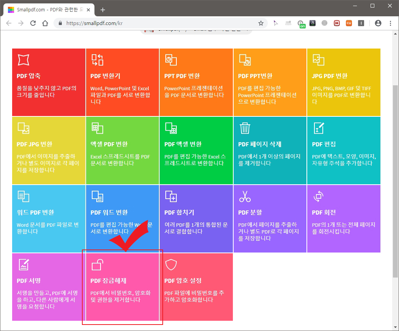The image size is (399, 331).
Task: Click the PDF 압축 compress icon
Action: click(x=24, y=60)
